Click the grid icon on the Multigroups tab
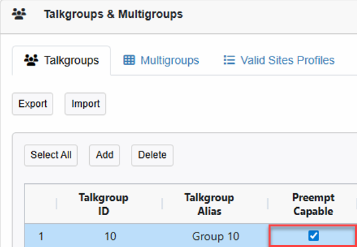Screen dimensions: 357x247 [x=129, y=60]
